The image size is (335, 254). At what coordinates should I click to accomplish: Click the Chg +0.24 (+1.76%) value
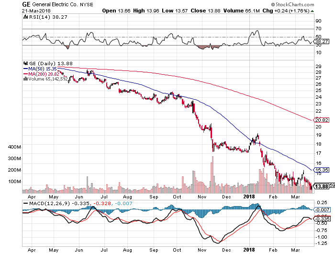coord(286,11)
